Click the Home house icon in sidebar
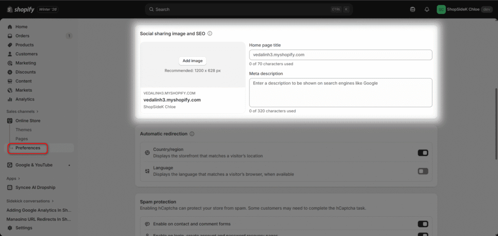Image resolution: width=498 pixels, height=236 pixels. click(10, 27)
